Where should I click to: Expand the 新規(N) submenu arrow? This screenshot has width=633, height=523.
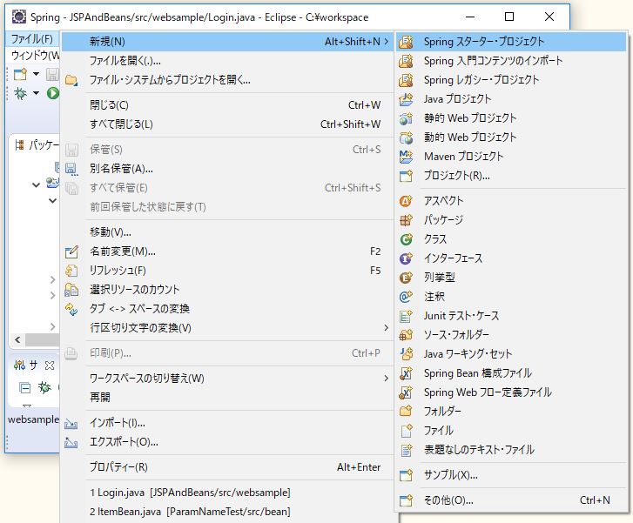tap(387, 42)
